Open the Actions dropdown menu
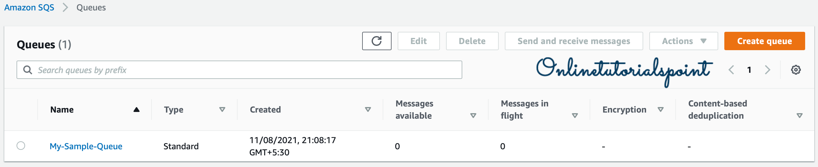The image size is (818, 167). tap(683, 41)
